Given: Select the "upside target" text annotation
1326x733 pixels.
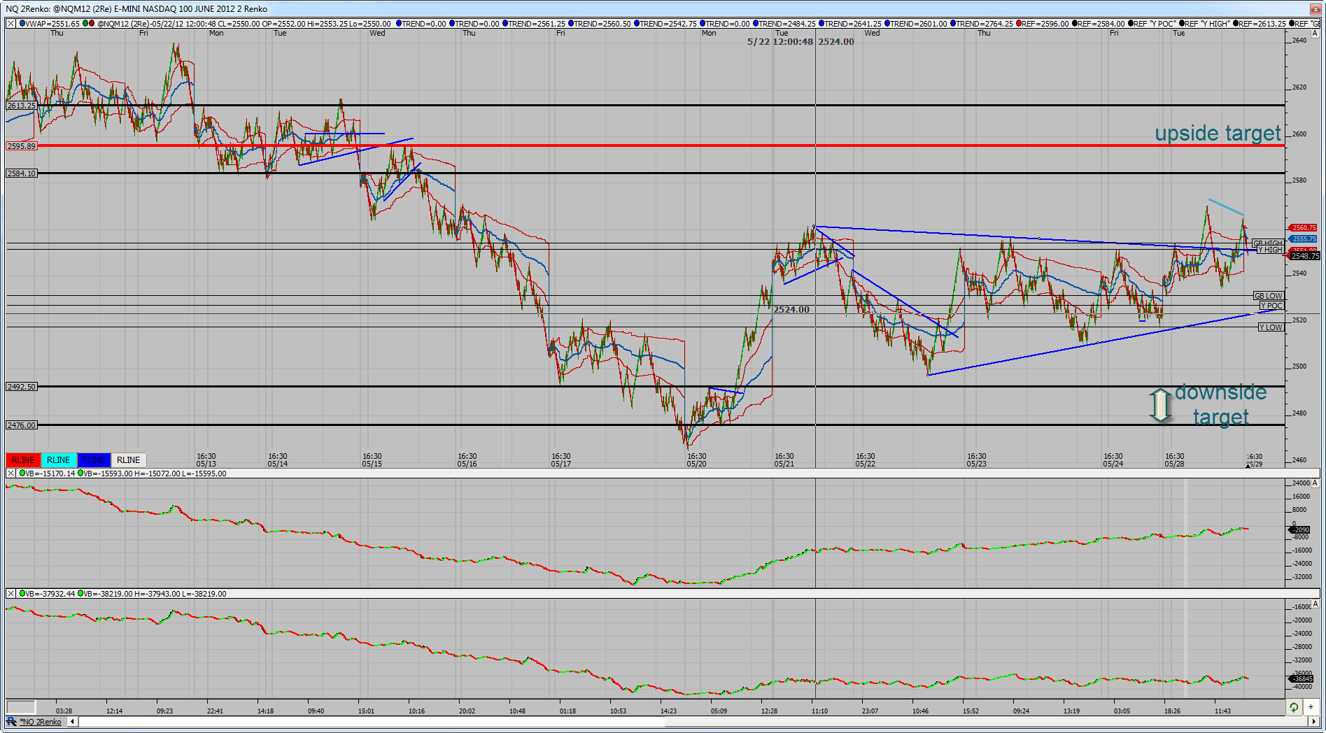Looking at the screenshot, I should pos(1218,133).
